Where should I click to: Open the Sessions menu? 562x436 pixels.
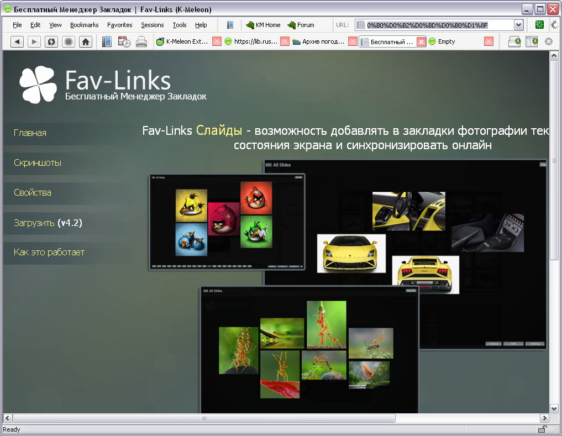(x=153, y=25)
